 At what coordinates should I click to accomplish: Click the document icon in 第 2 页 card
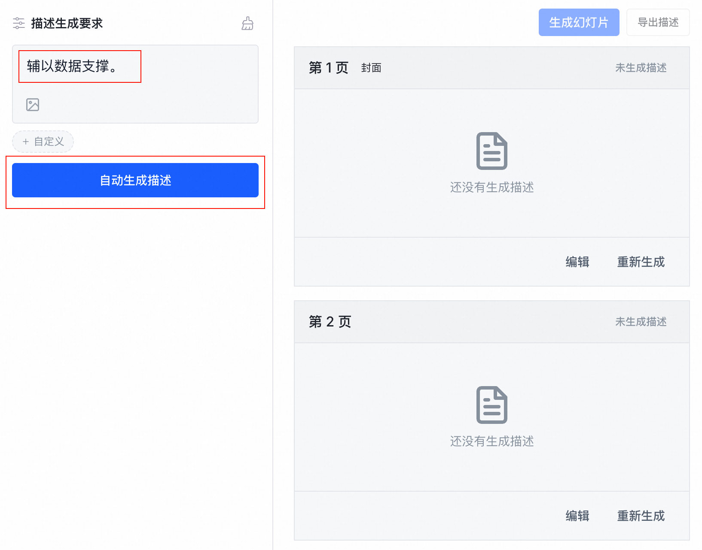(x=492, y=405)
